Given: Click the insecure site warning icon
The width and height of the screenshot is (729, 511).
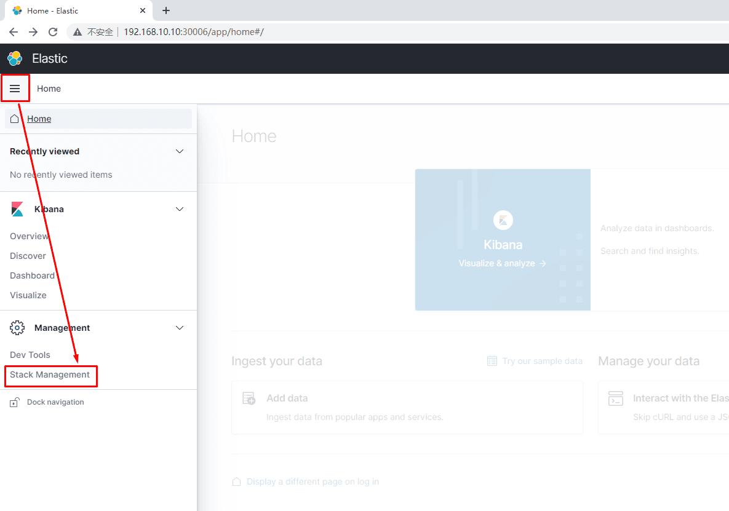Looking at the screenshot, I should click(78, 32).
